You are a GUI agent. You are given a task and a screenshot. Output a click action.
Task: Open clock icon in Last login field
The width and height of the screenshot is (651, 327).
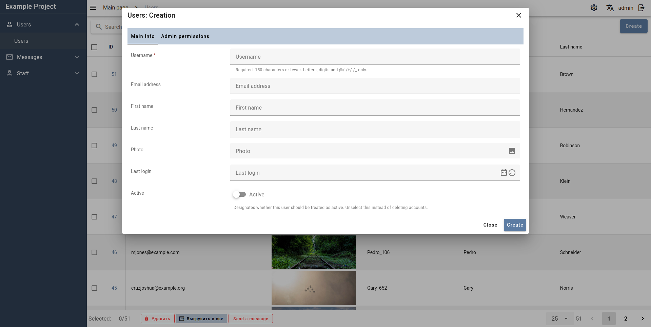pos(512,173)
